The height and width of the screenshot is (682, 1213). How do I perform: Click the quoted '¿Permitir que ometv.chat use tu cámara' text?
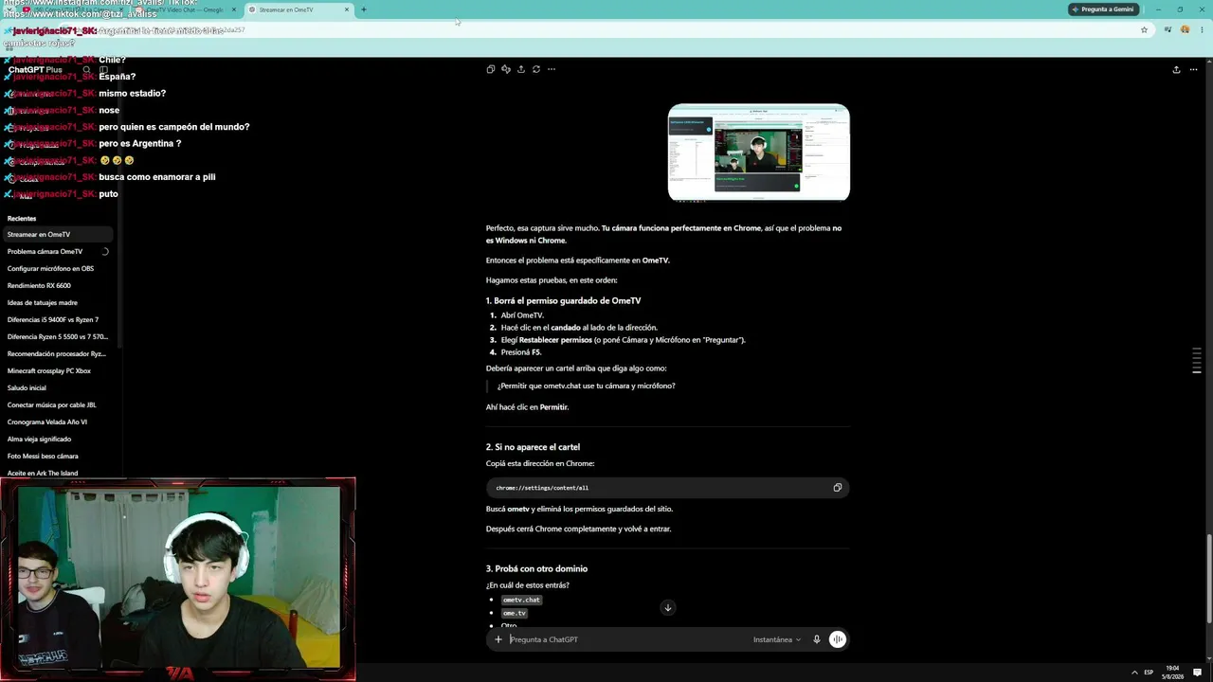click(587, 386)
